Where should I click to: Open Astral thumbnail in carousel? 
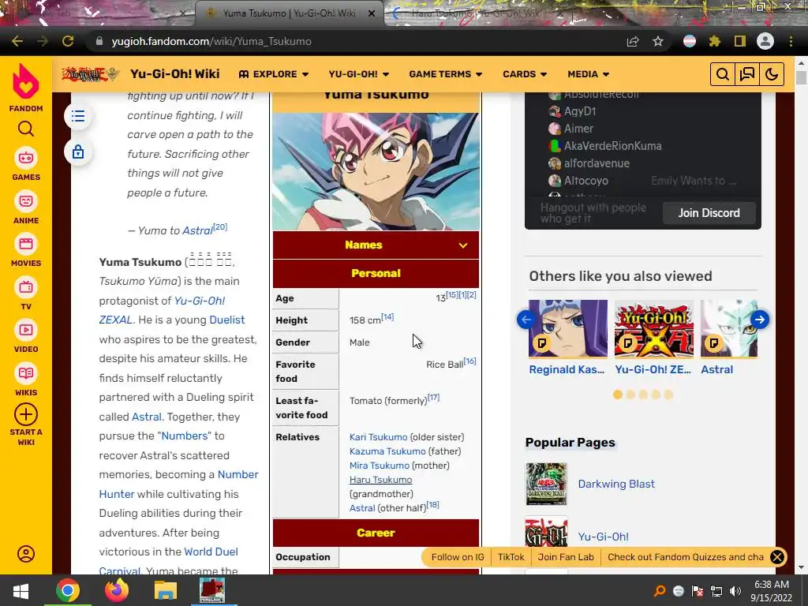coord(728,329)
